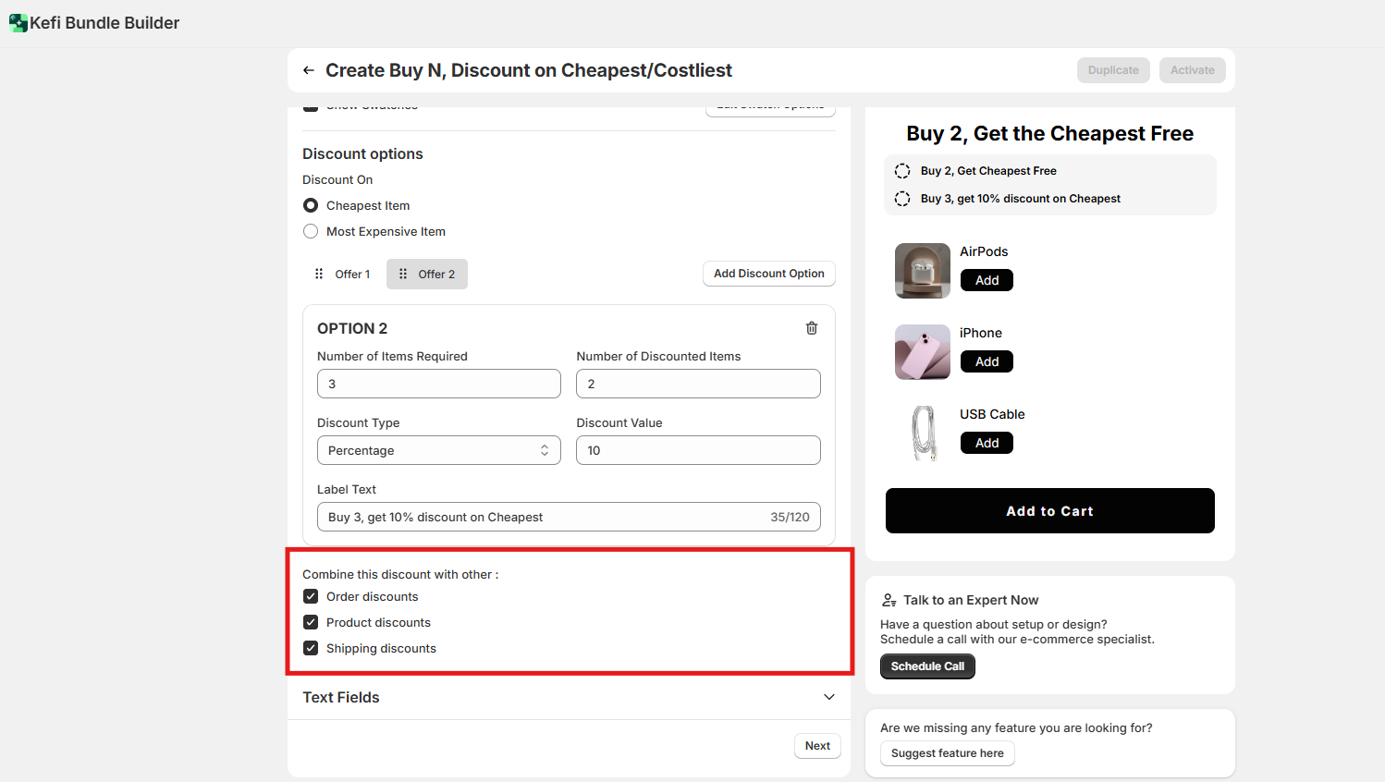
Task: Uncheck the Order discounts checkbox
Action: point(311,597)
